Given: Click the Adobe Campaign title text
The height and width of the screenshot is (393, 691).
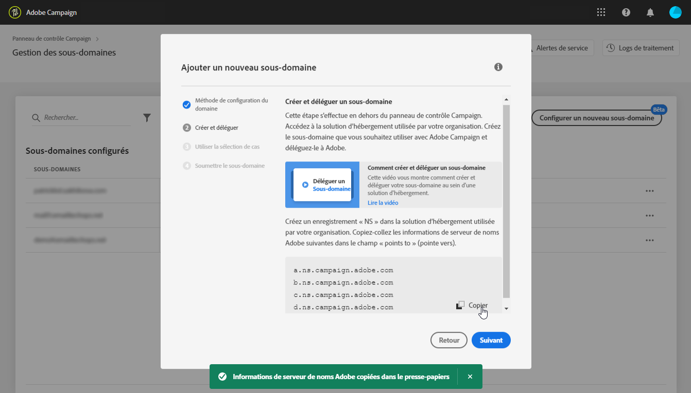Looking at the screenshot, I should pos(51,12).
